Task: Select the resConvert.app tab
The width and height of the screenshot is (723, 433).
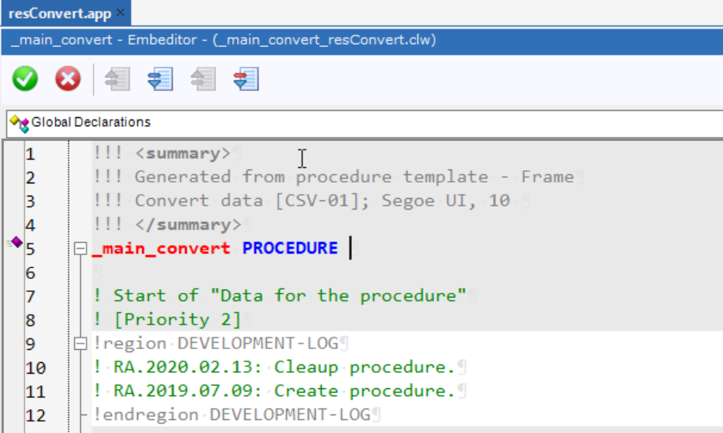Action: pyautogui.click(x=59, y=13)
